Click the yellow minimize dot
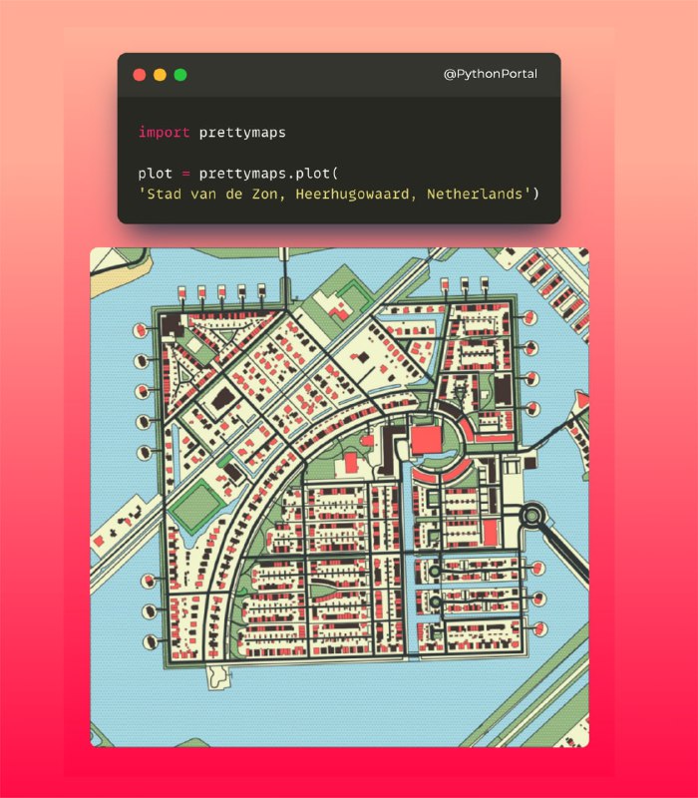This screenshot has height=798, width=698. [160, 75]
